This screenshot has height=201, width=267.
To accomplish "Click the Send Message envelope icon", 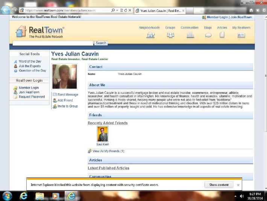I will point(55,95).
